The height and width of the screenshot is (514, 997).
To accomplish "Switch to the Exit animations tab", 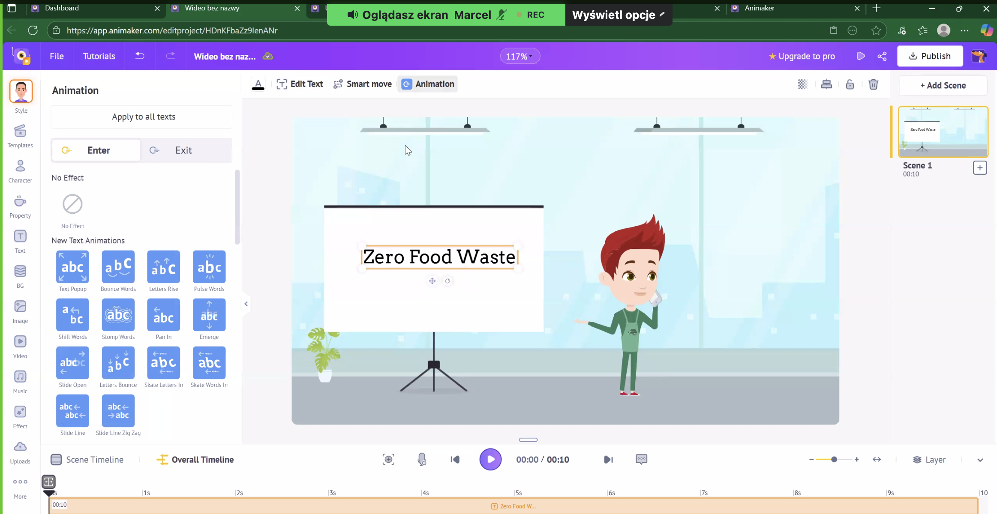I will coord(183,150).
